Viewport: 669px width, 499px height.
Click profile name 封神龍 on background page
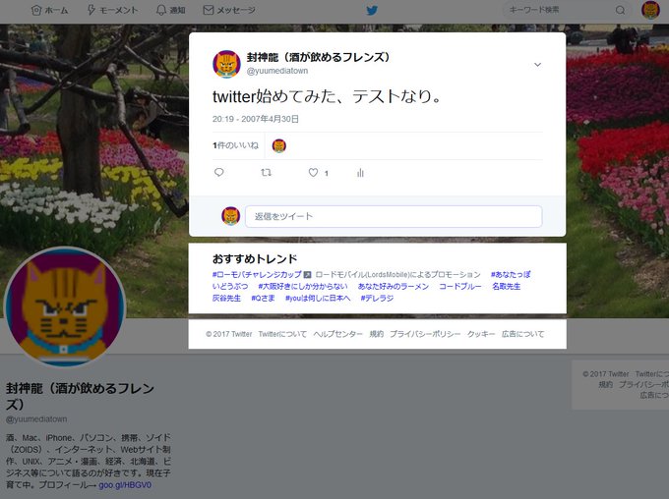80,396
